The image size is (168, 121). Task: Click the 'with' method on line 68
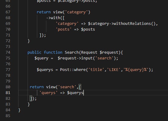click(55, 18)
